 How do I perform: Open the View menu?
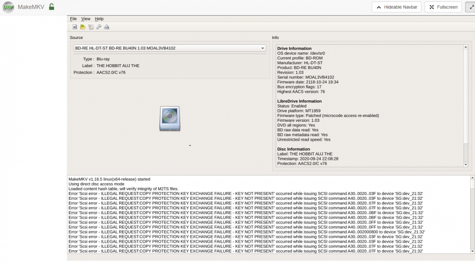[85, 19]
